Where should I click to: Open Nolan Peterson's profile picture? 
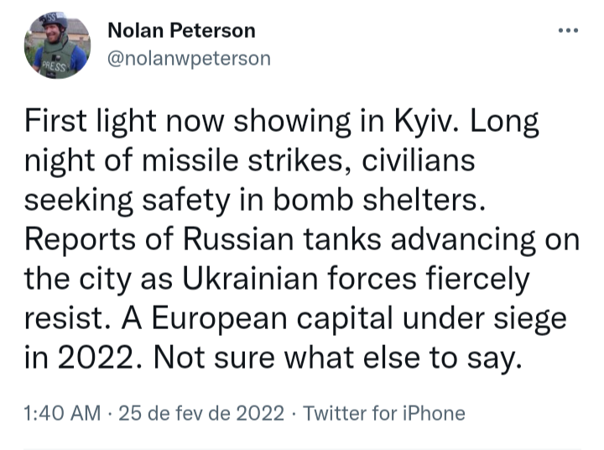55,45
